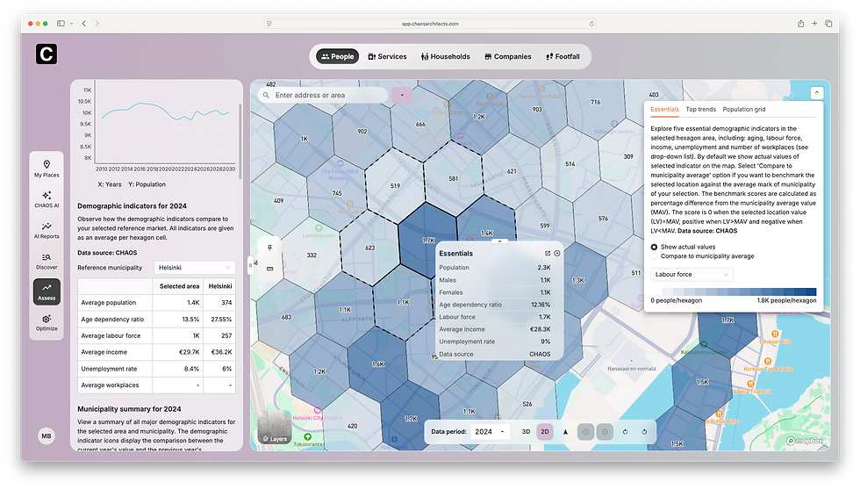The height and width of the screenshot is (489, 860).
Task: Go forward in browser history
Action: click(97, 23)
